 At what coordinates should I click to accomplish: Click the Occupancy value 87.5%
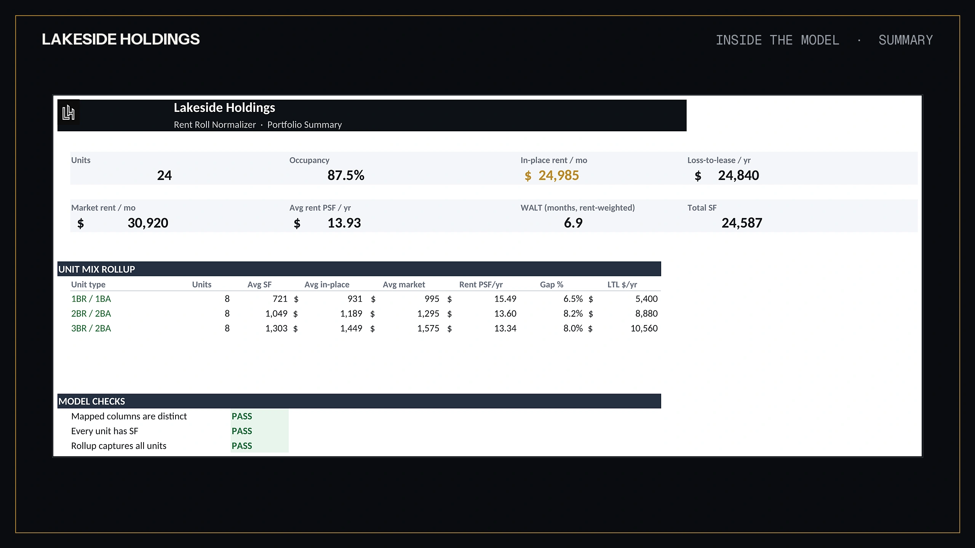pos(346,175)
